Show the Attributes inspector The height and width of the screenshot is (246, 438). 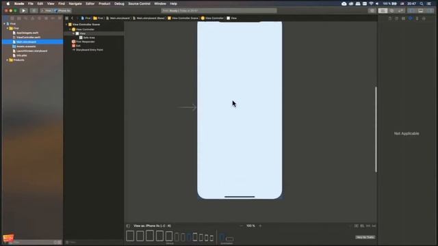[411, 18]
